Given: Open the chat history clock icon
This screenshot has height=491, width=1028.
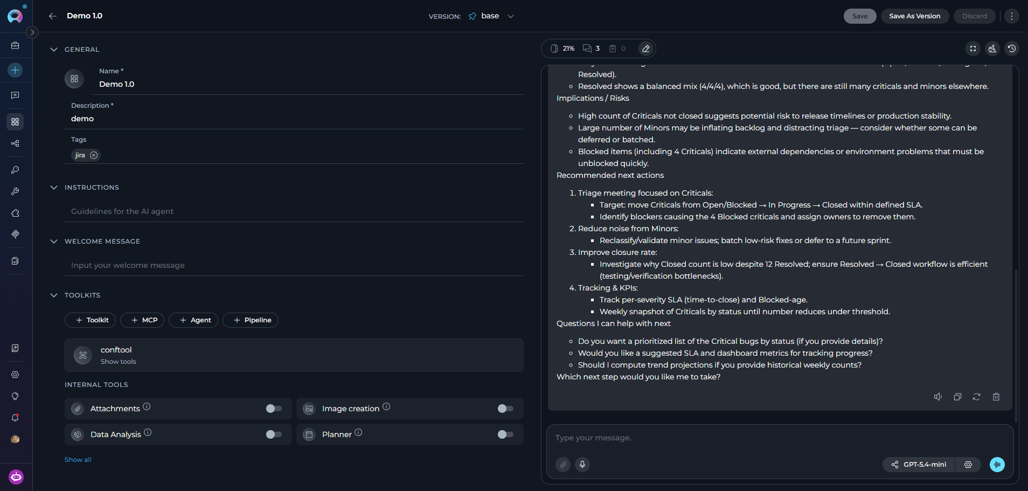Looking at the screenshot, I should 1012,49.
